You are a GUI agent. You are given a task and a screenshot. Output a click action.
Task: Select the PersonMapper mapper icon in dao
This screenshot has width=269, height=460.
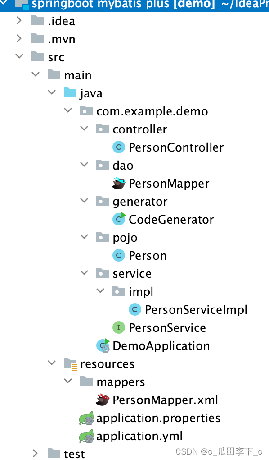[119, 183]
